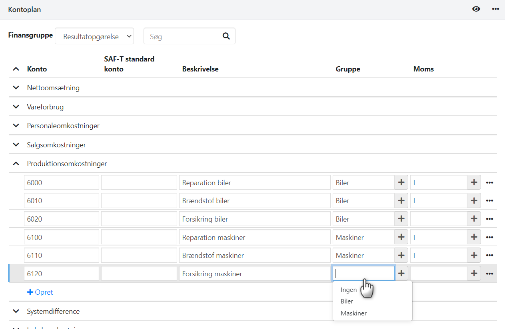Choose Maskiner in the group dropdown list

tap(353, 313)
